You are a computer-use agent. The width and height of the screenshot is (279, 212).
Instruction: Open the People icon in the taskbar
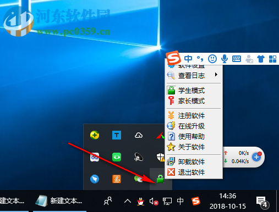point(108,201)
